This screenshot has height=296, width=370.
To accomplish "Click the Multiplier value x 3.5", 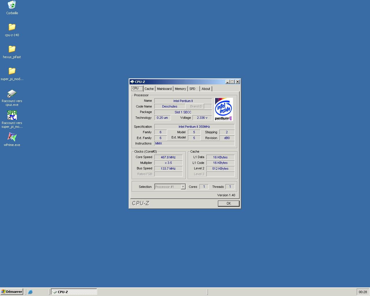I will coord(168,163).
